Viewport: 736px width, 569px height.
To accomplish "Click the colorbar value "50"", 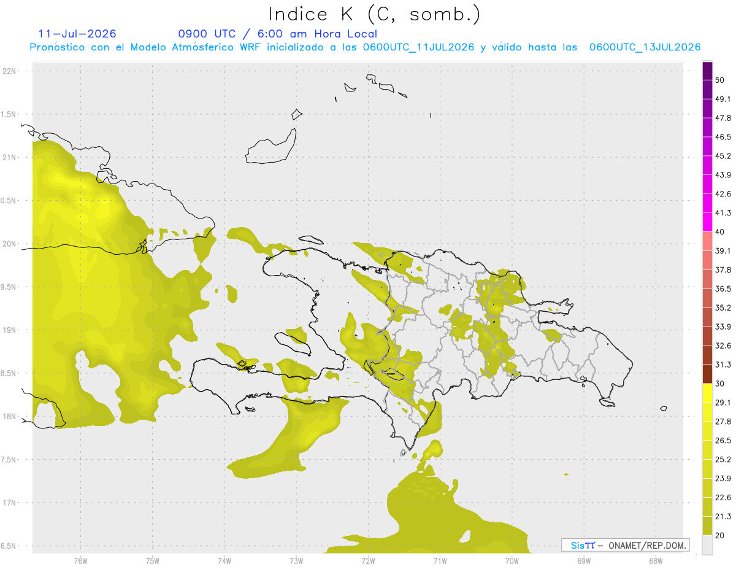I will click(x=720, y=80).
